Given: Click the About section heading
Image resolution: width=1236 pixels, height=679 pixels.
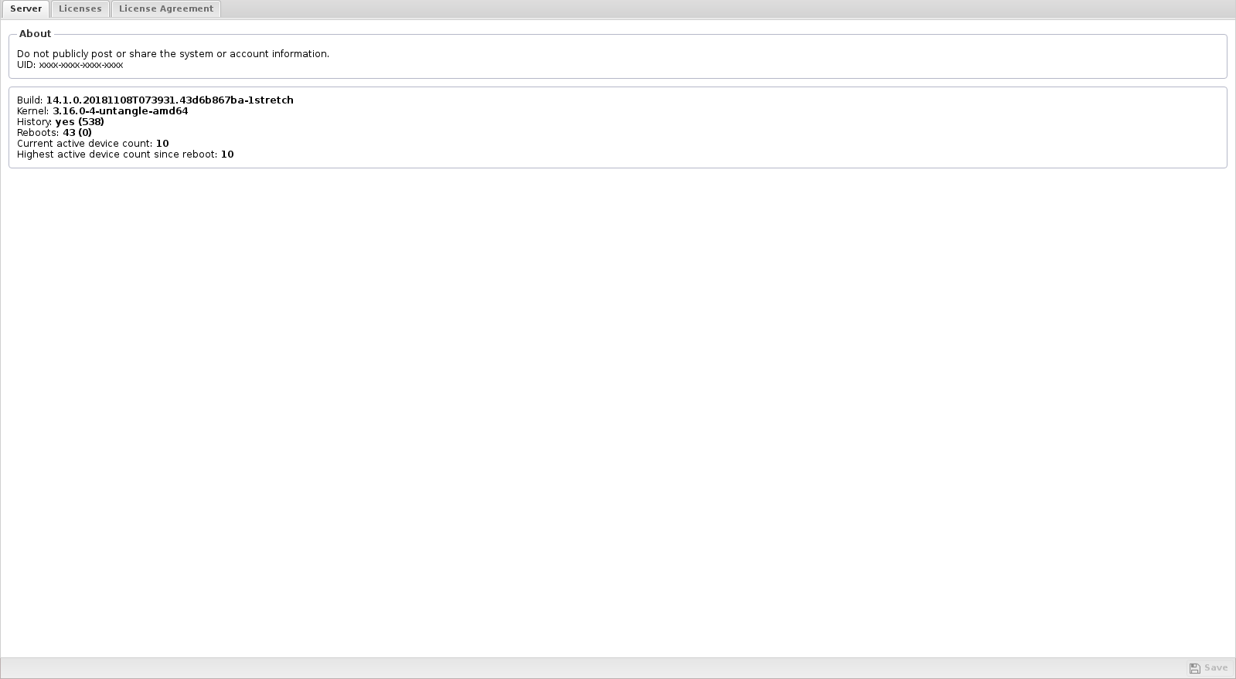Looking at the screenshot, I should click(35, 34).
